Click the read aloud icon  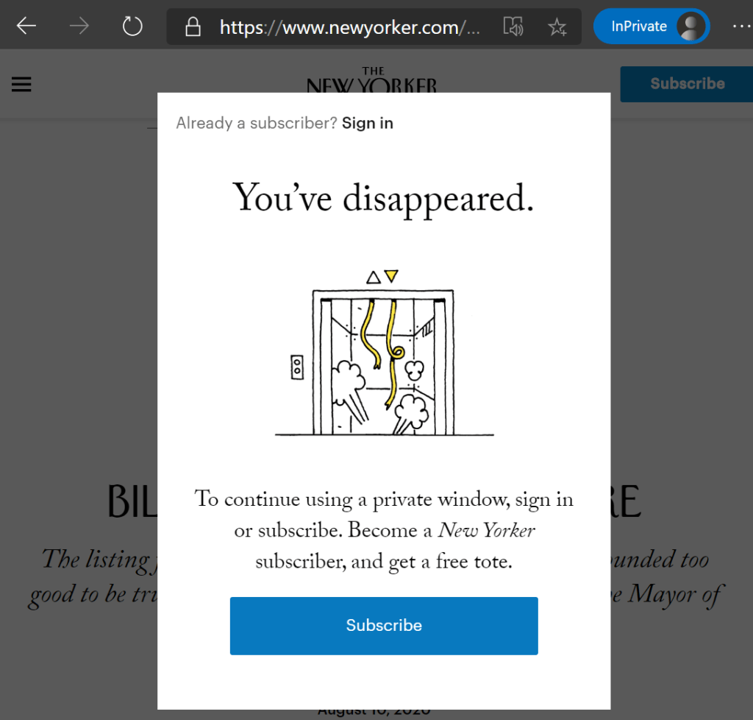click(x=513, y=27)
